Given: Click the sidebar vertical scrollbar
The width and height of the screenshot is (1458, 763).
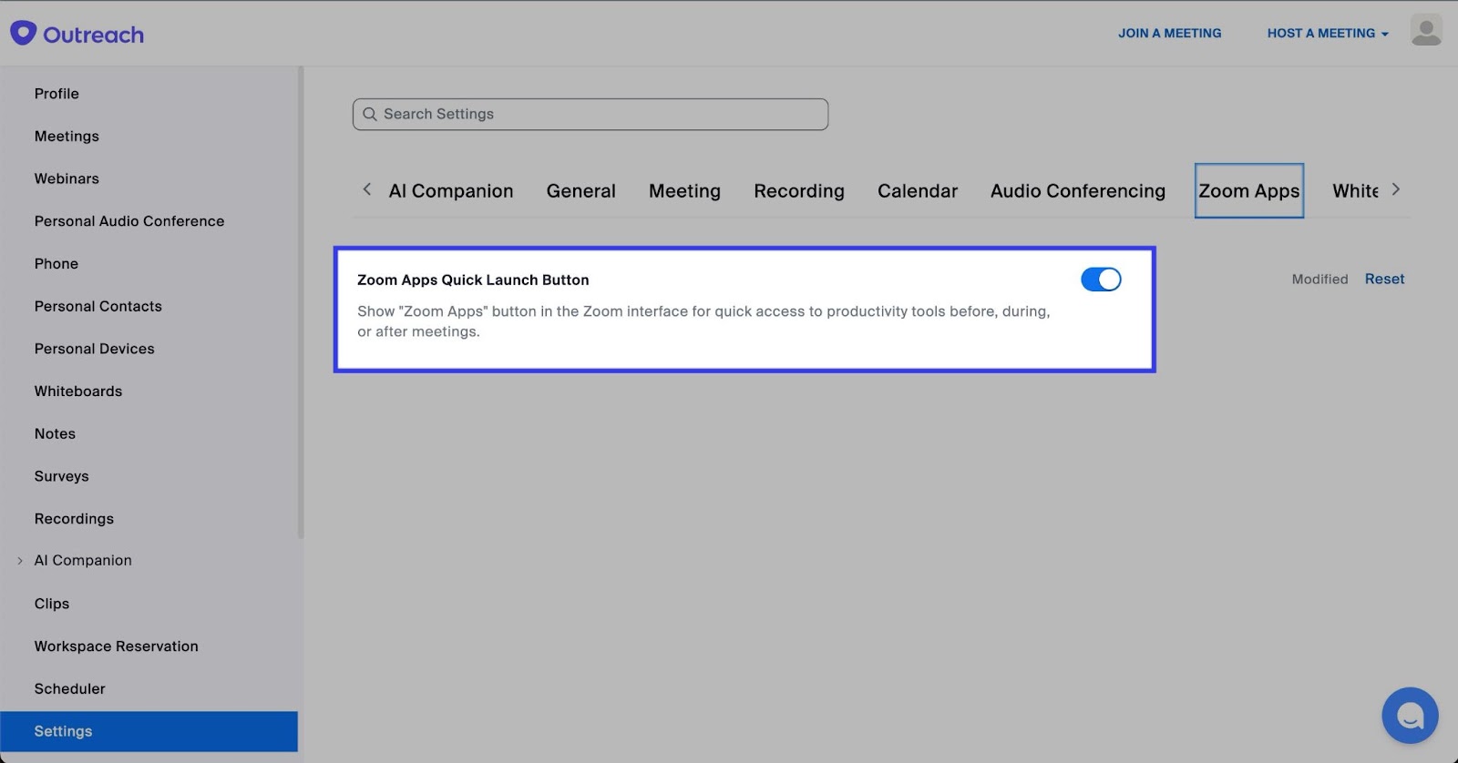Looking at the screenshot, I should click(301, 300).
